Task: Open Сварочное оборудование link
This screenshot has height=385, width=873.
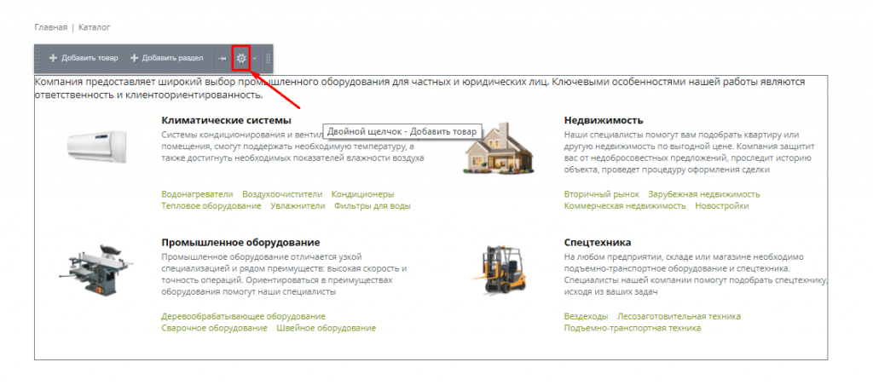Action: [x=214, y=328]
